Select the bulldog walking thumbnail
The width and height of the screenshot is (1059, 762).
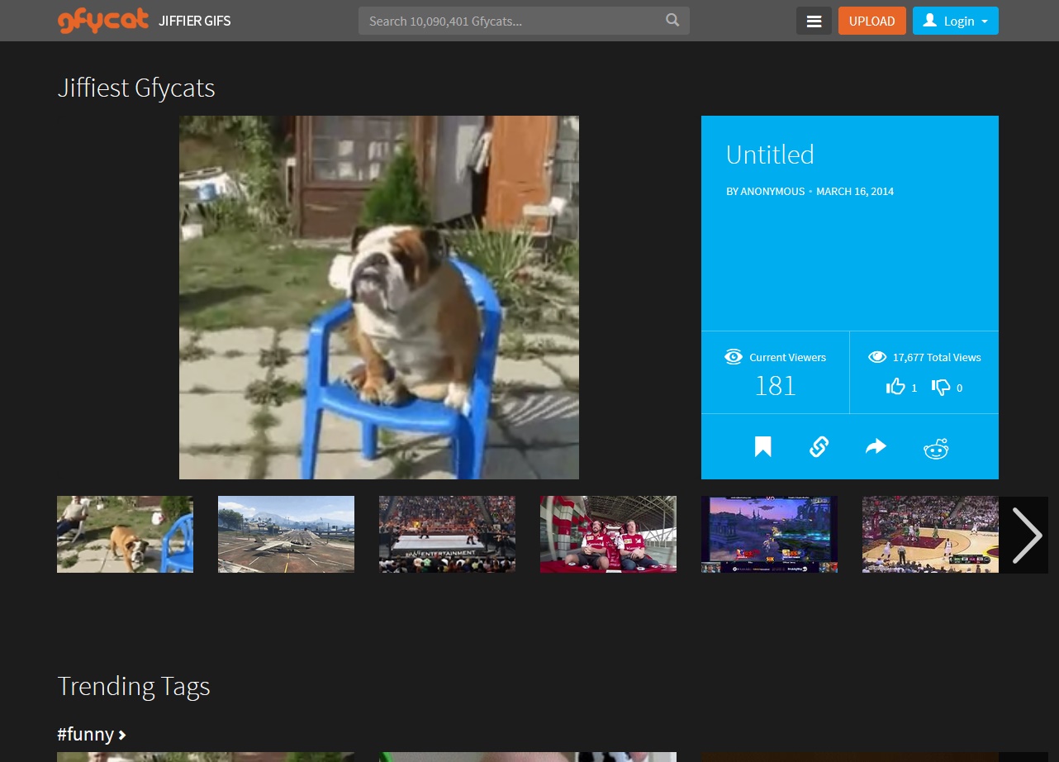point(125,534)
